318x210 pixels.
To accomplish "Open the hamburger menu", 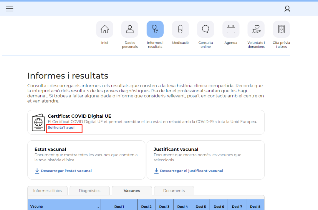I will [x=9, y=9].
